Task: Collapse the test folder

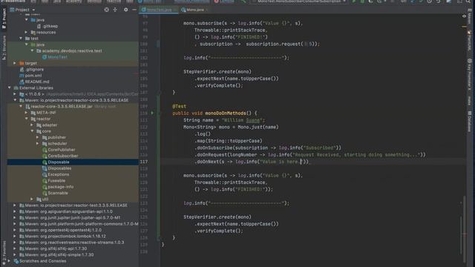Action: (x=21, y=39)
